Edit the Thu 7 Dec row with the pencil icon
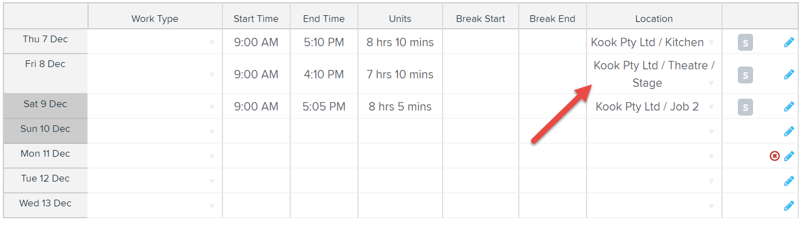The height and width of the screenshot is (225, 805). point(789,42)
